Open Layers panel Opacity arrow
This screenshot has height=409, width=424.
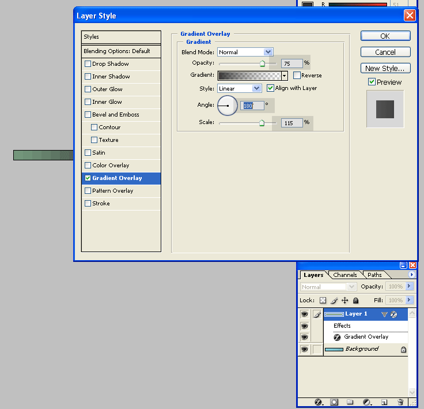point(410,286)
